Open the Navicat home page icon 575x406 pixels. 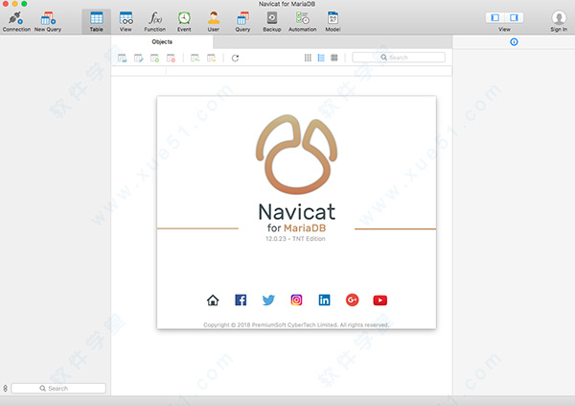click(213, 300)
